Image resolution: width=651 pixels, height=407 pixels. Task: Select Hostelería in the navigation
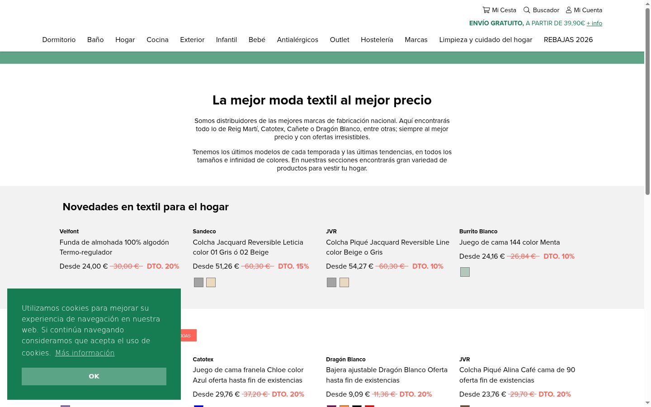(x=377, y=40)
